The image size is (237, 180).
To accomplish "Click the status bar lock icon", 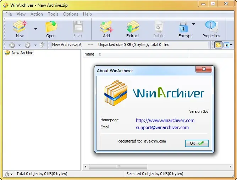I will tap(7, 174).
